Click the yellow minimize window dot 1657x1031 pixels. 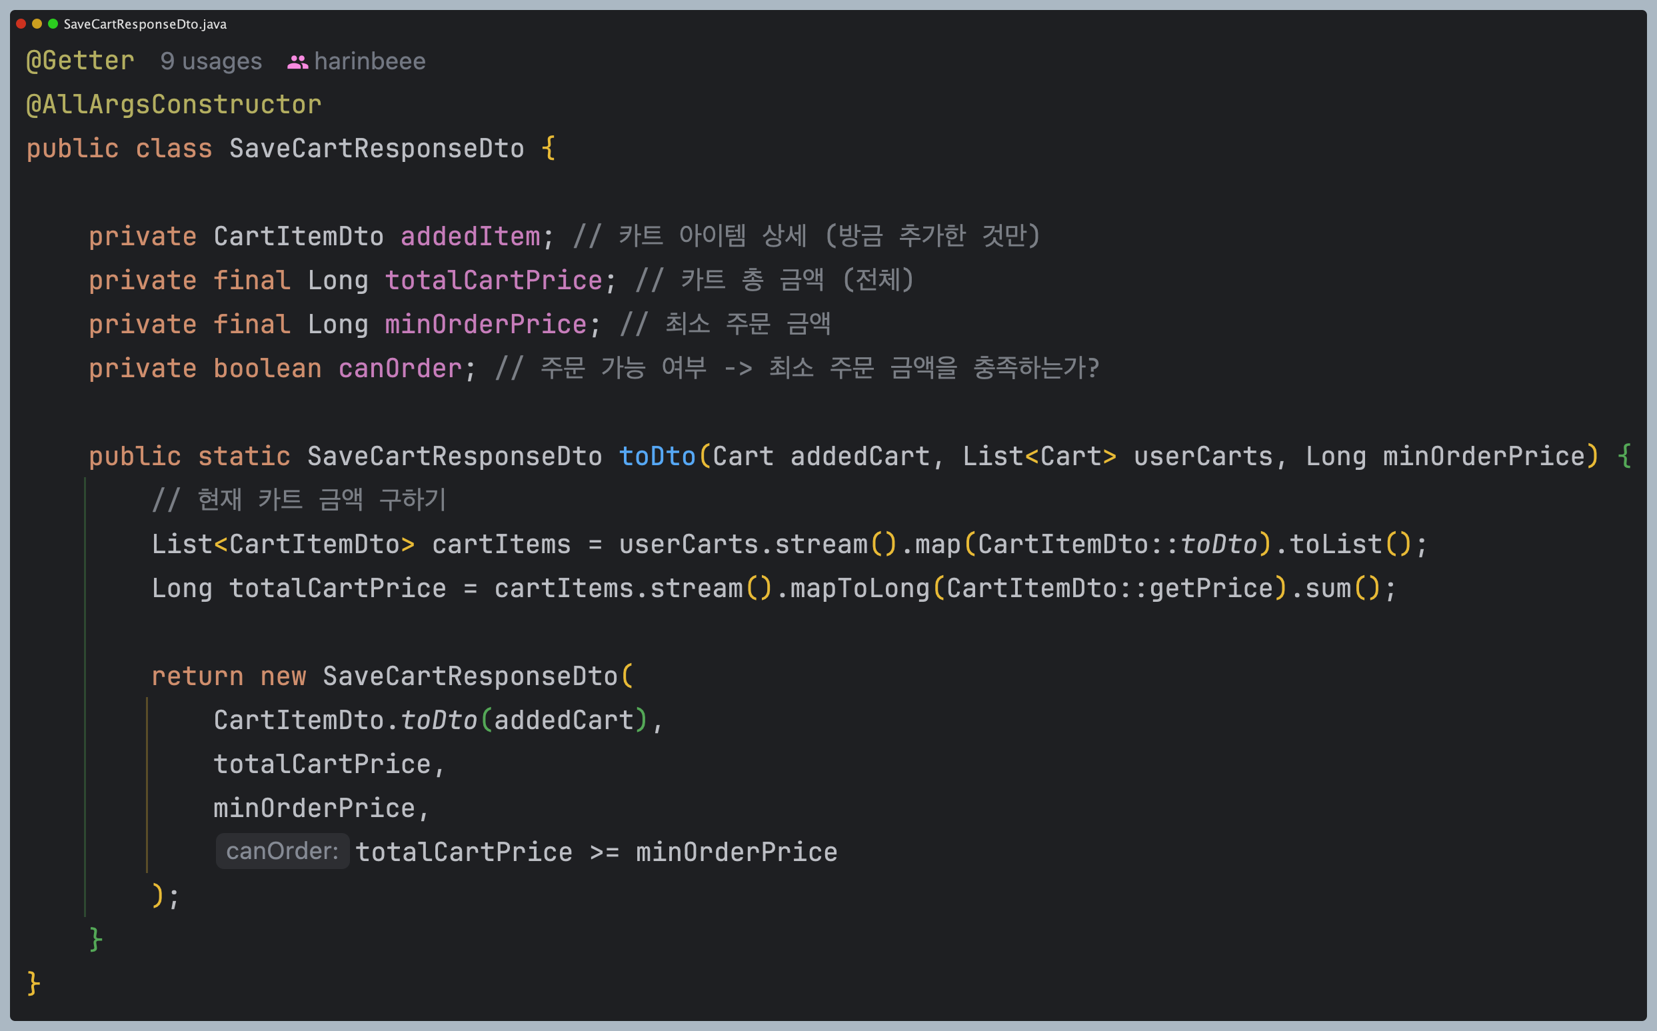tap(37, 24)
